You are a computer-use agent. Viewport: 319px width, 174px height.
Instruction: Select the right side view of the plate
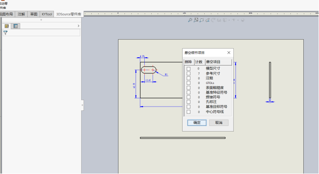pyautogui.click(x=270, y=80)
